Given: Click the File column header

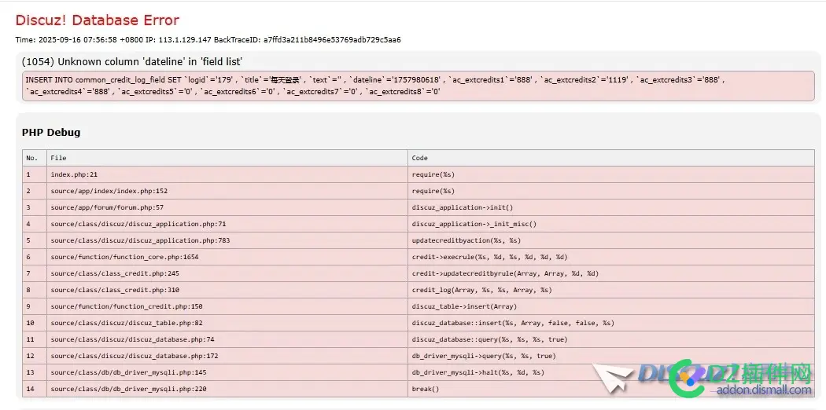Looking at the screenshot, I should point(227,158).
